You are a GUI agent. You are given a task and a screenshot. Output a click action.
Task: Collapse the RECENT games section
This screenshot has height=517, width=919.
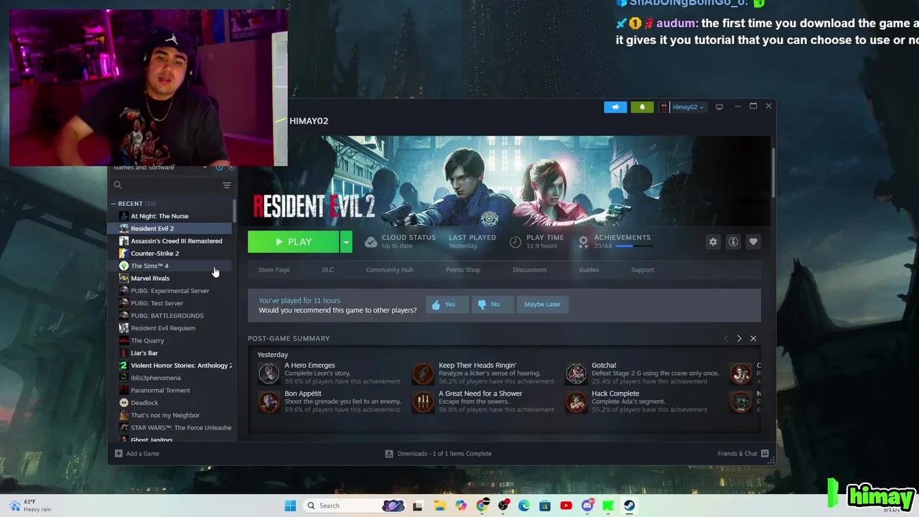[x=113, y=204]
